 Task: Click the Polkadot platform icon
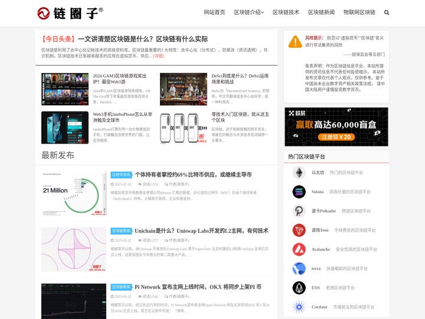pos(299,211)
